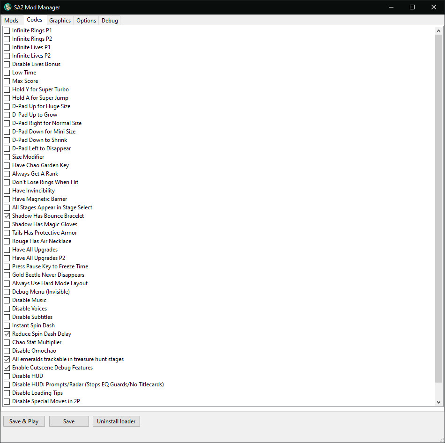The image size is (445, 443).
Task: Select the Debug tab
Action: coord(110,21)
